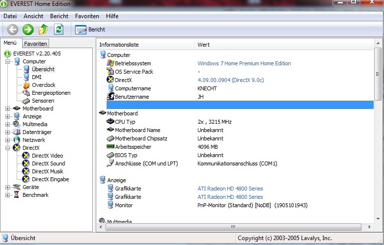Viewport: 384px width, 245px height.
Task: Select DirectX Sound in the tree
Action: [x=48, y=163]
